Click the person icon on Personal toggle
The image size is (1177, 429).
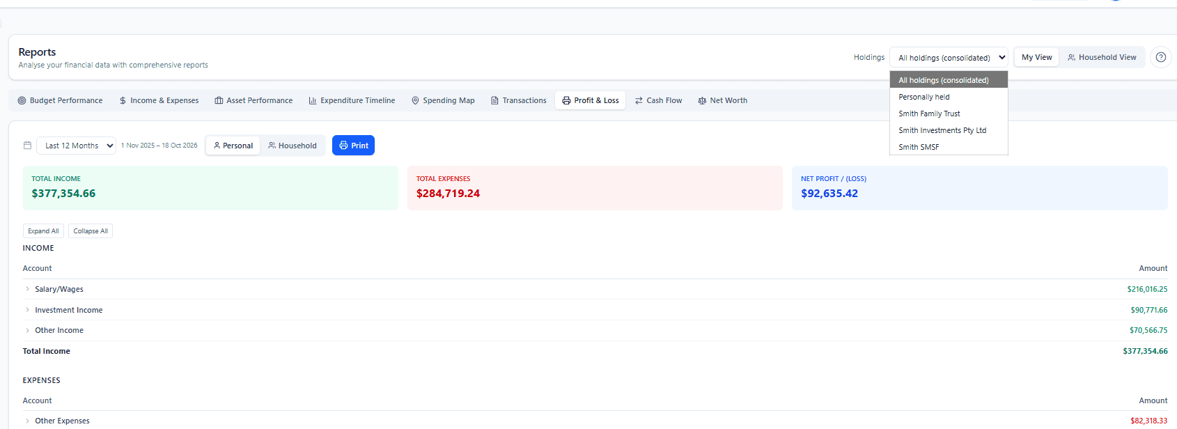217,146
